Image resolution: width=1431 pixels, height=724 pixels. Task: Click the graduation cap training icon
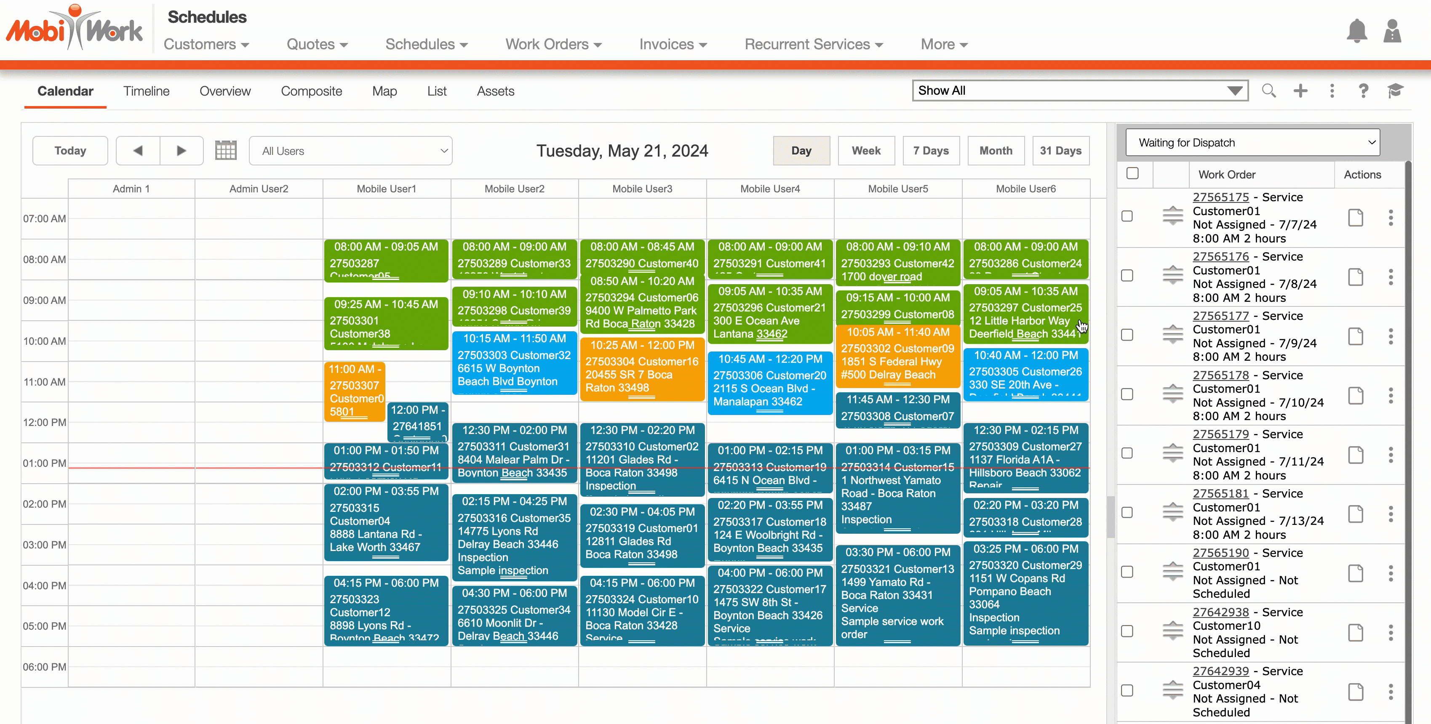[x=1395, y=90]
